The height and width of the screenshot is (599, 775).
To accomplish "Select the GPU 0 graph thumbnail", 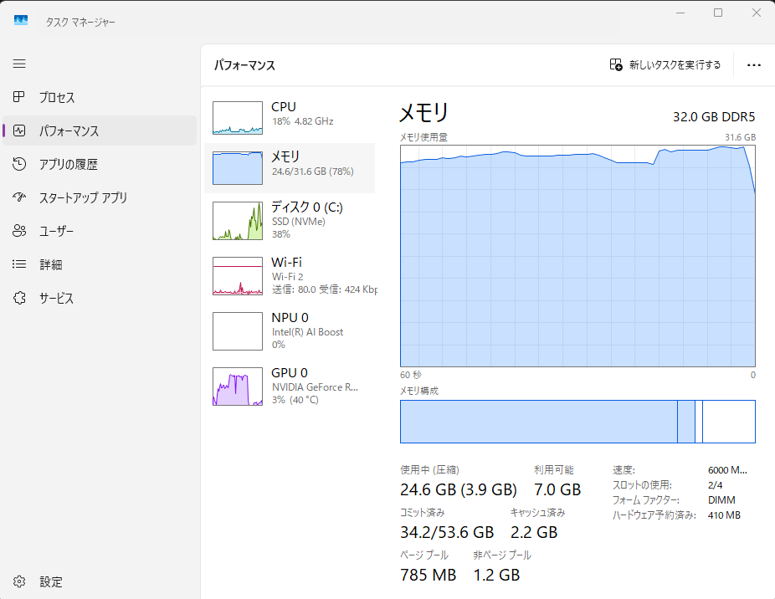I will coord(238,387).
